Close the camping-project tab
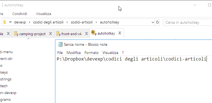The image size is (212, 103). point(51,34)
